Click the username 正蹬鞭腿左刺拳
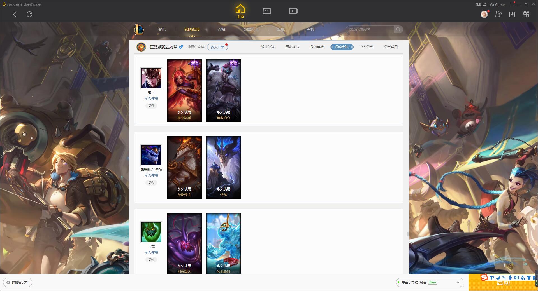 click(164, 47)
